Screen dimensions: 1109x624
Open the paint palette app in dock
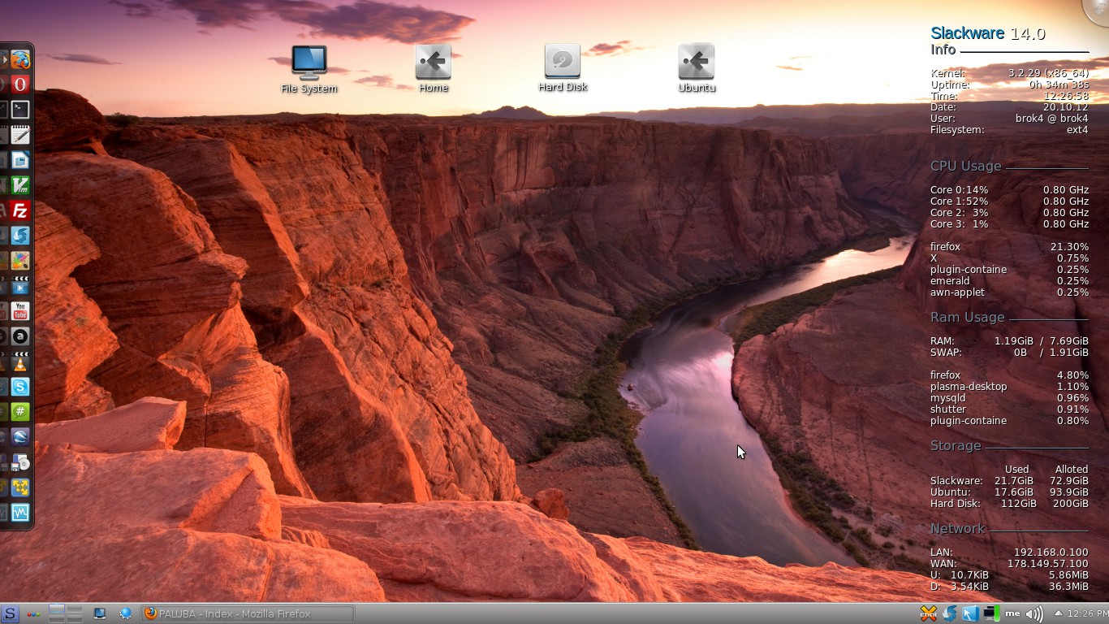tap(20, 261)
